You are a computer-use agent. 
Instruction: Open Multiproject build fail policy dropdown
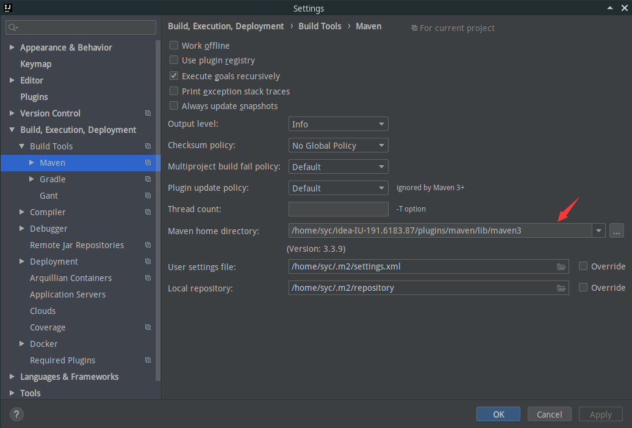(x=338, y=167)
